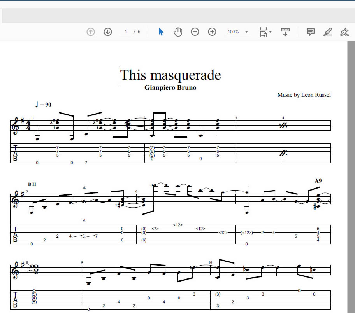Image resolution: width=355 pixels, height=313 pixels.
Task: Open the zoom level dropdown arrow
Action: [x=246, y=32]
